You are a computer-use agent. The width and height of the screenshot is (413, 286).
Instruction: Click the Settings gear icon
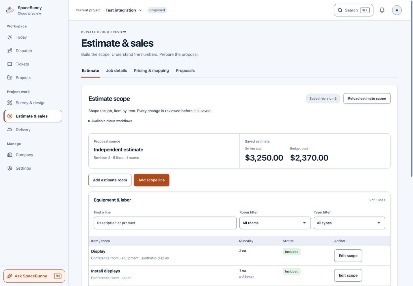coord(10,168)
